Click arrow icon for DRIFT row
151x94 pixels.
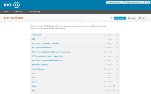[x=117, y=90]
